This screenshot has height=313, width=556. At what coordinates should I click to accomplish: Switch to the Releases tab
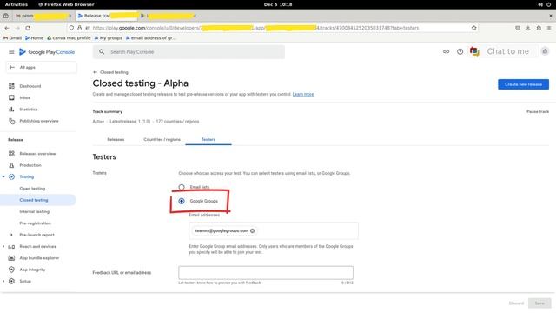(116, 139)
